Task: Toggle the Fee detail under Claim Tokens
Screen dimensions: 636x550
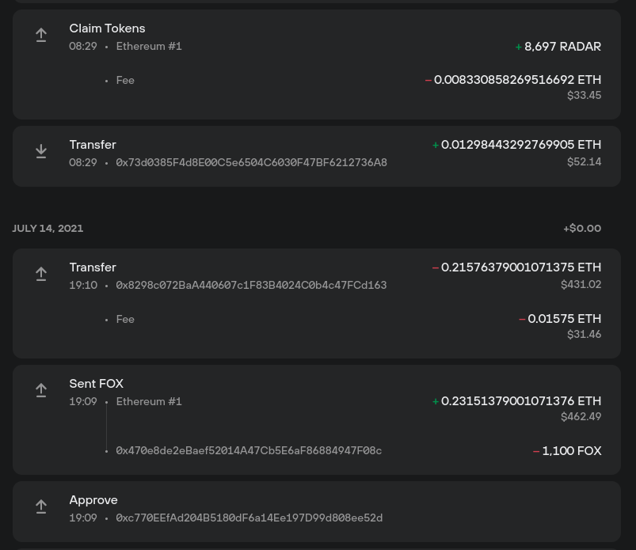Action: [x=125, y=80]
